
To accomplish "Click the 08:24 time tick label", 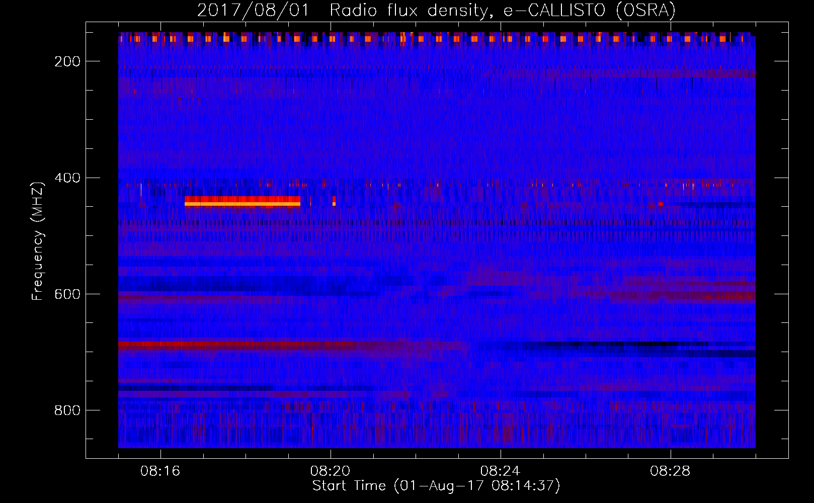I will [500, 471].
